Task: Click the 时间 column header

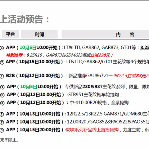Action: [x=39, y=34]
